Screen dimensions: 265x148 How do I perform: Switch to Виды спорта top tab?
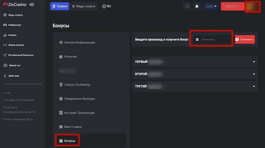83,6
